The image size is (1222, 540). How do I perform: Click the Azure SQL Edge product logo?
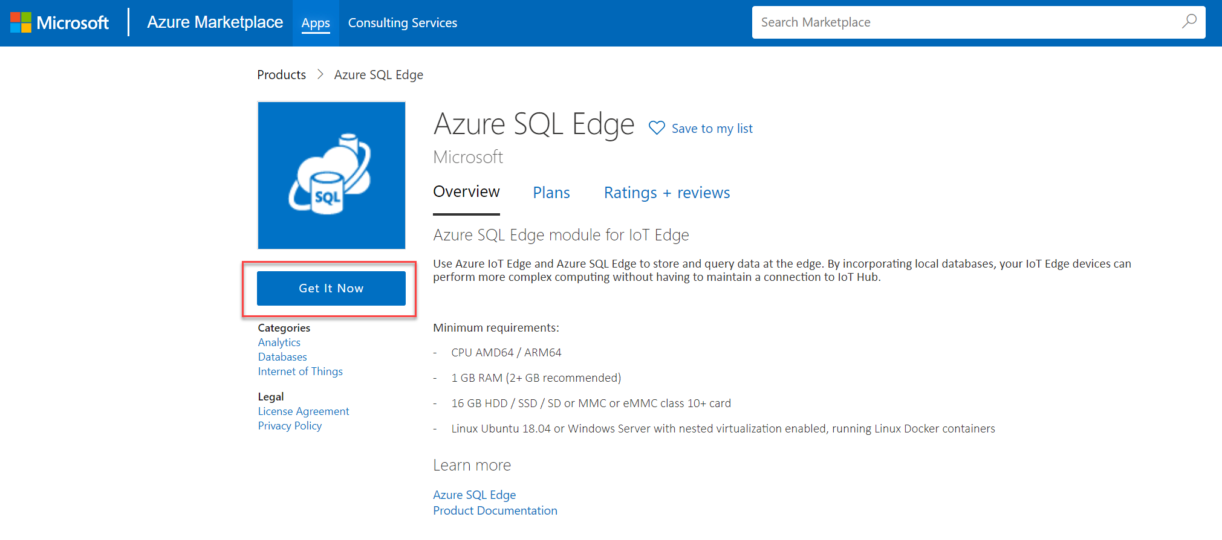point(331,175)
